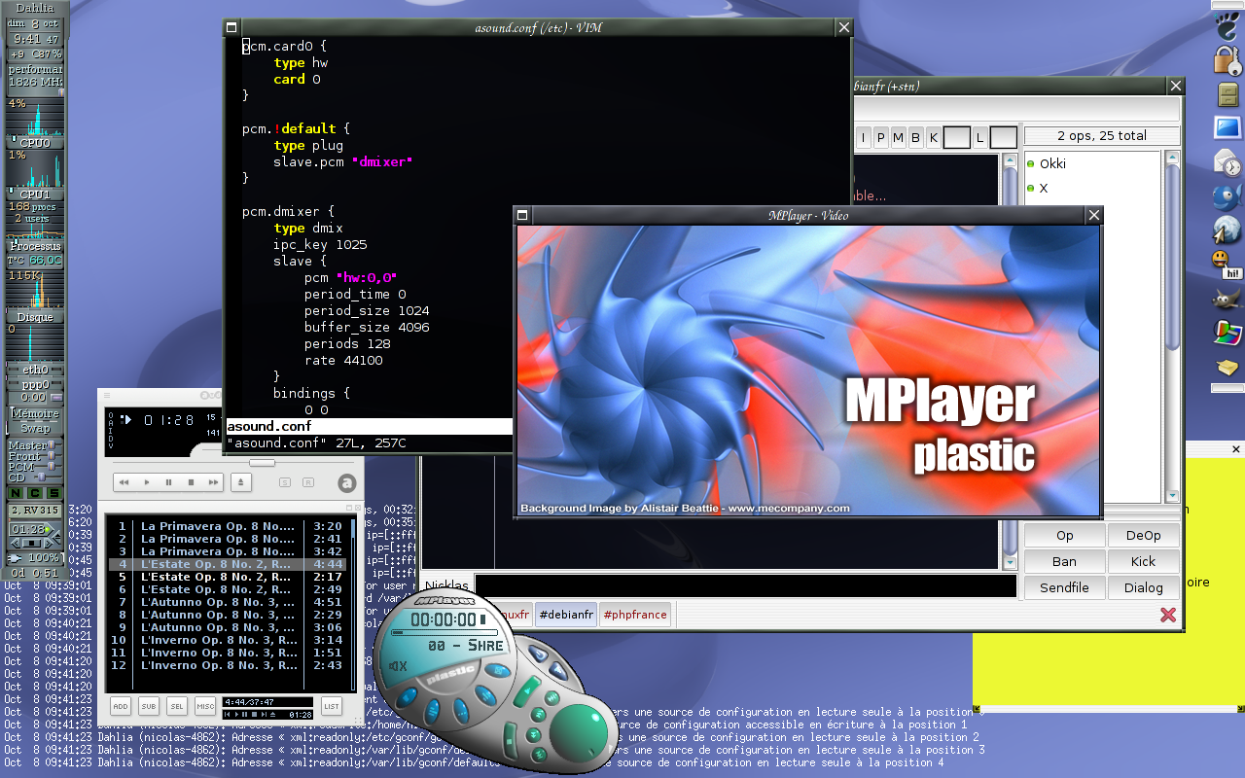Click the large green volume knob on MPlayer
The width and height of the screenshot is (1245, 778).
(x=579, y=733)
